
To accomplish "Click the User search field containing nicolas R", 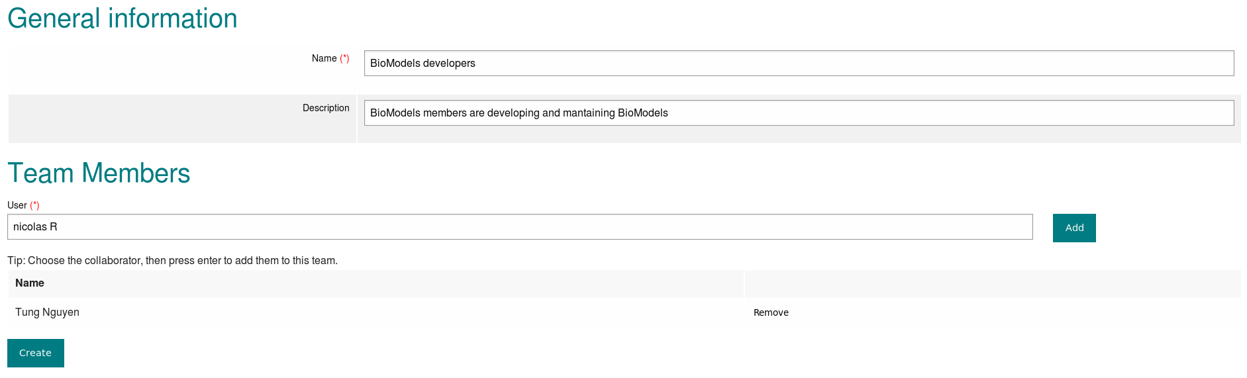I will coord(519,227).
